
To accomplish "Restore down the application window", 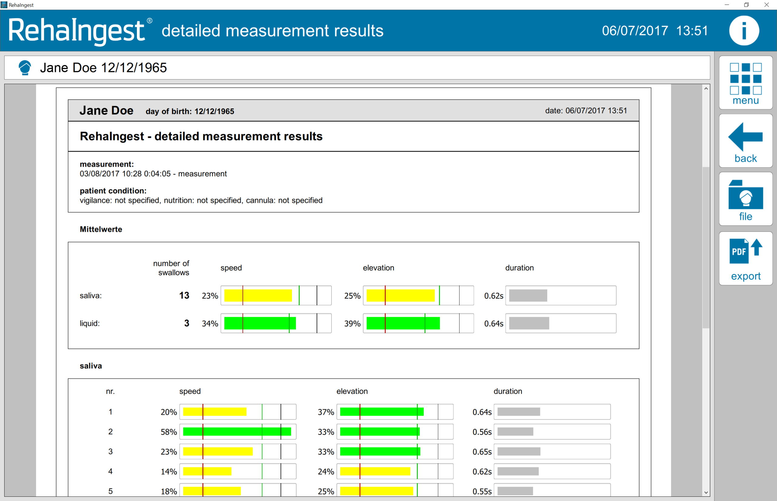I will tap(746, 5).
